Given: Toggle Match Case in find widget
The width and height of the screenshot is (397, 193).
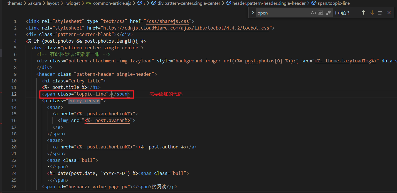Looking at the screenshot, I should point(313,13).
